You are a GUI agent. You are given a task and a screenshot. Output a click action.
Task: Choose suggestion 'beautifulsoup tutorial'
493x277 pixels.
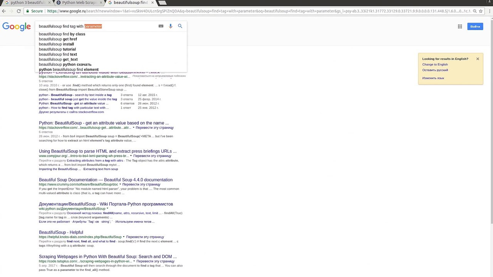[x=111, y=49]
